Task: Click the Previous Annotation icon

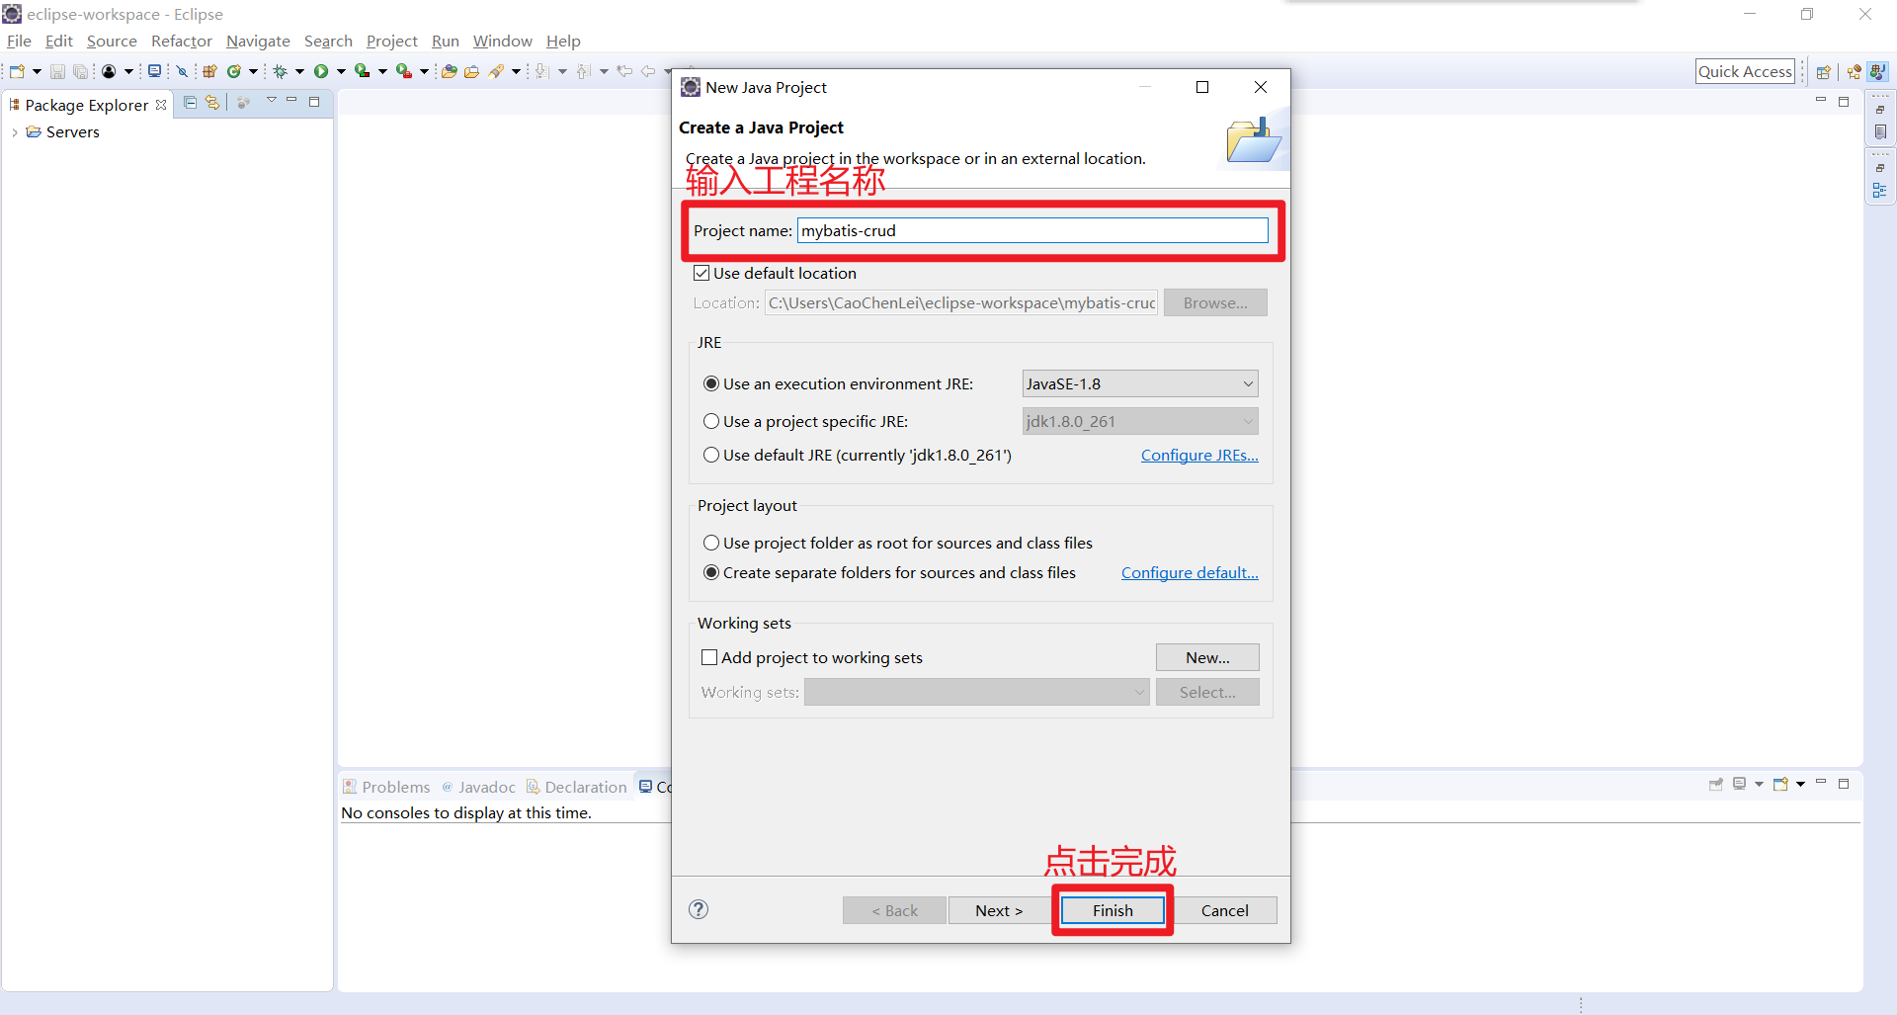Action: (x=583, y=71)
